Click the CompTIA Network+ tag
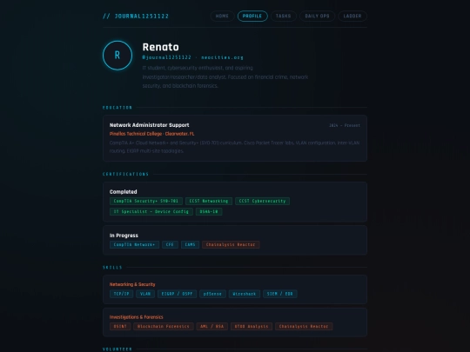 pos(134,244)
